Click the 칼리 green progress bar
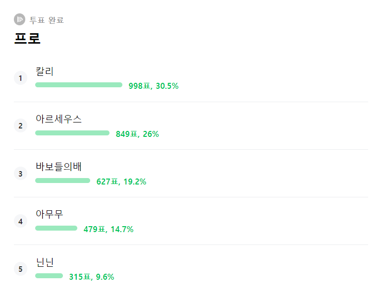 coord(79,85)
